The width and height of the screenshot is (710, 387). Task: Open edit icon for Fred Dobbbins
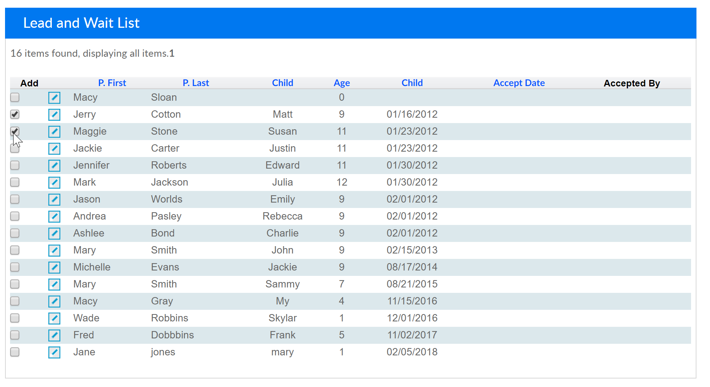(54, 335)
